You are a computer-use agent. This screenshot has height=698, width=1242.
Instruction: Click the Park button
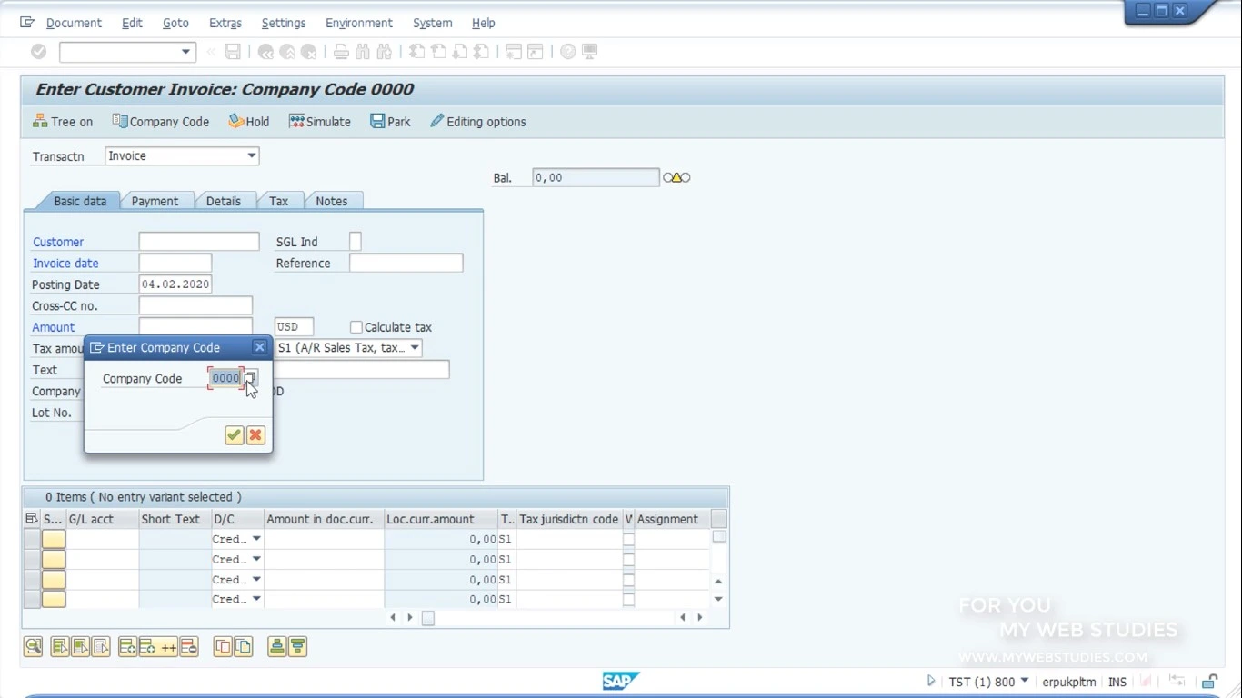pos(390,122)
